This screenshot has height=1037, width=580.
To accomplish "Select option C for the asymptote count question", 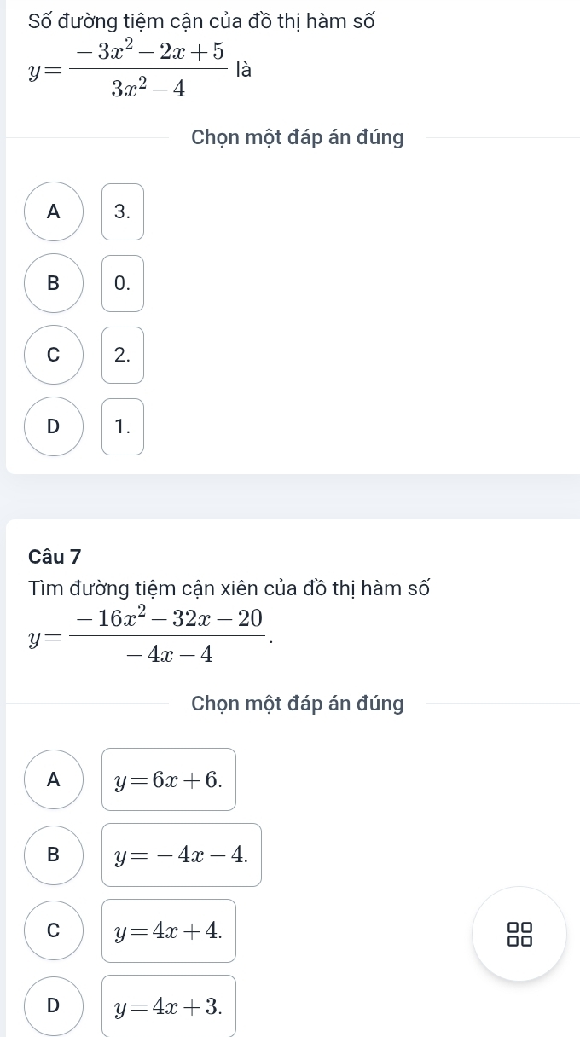I will tap(54, 356).
